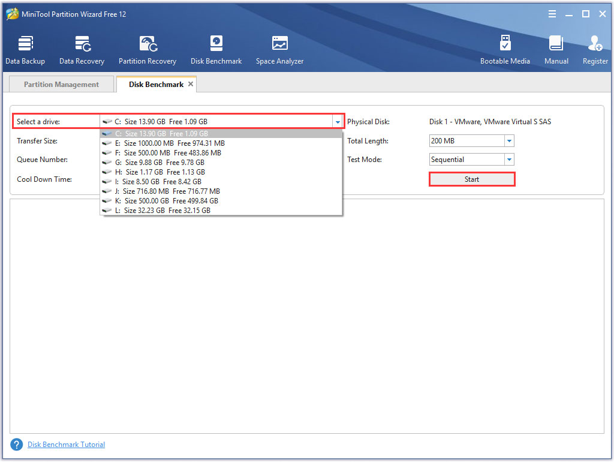Open the Select a drive dropdown
Image resolution: width=614 pixels, height=462 pixels.
click(x=338, y=121)
